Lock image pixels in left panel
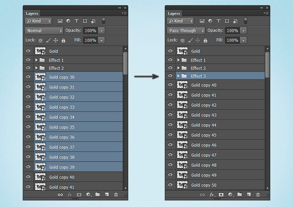This screenshot has height=207, width=293. 48,40
